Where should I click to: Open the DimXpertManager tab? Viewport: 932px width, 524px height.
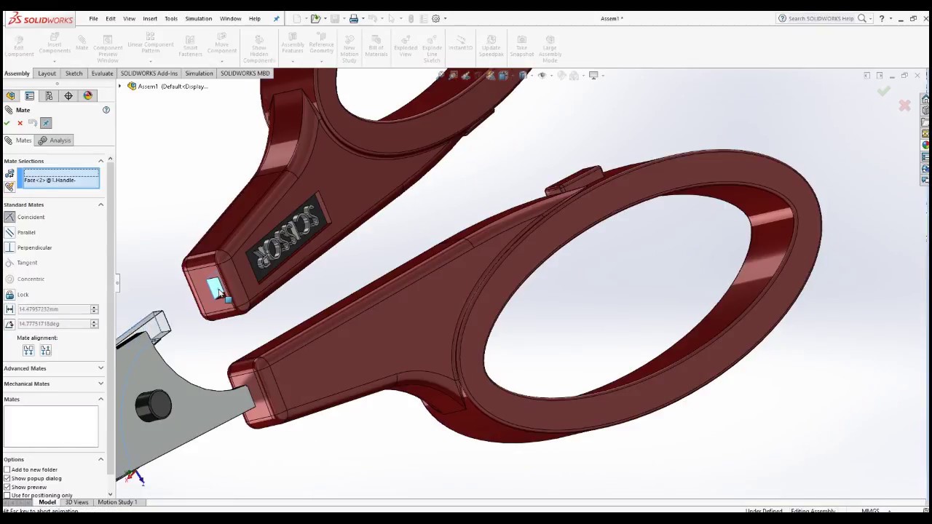click(x=68, y=96)
